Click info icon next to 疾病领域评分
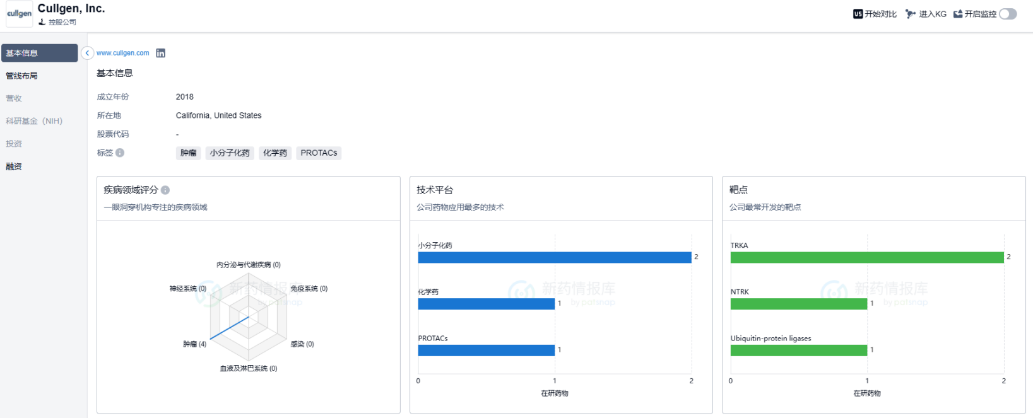The image size is (1033, 418). 165,190
